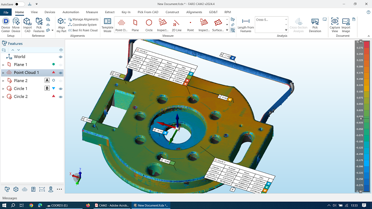Open Messages panel
Screen dimensions: 372x209
10,198
